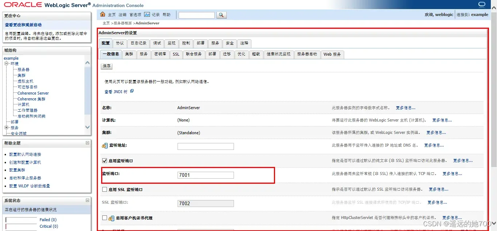The width and height of the screenshot is (497, 231).
Task: Click 服务器概要 in the breadcrumb
Action: pos(123,23)
